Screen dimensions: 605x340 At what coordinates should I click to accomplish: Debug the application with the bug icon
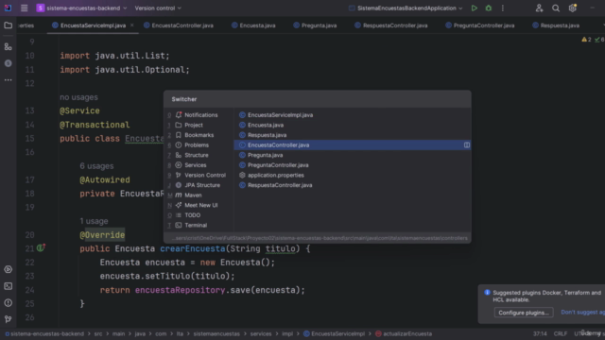click(489, 8)
